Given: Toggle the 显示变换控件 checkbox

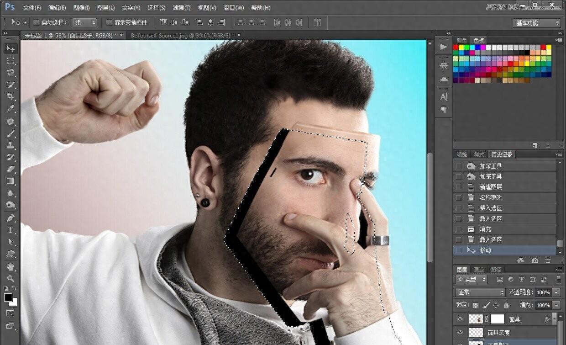Looking at the screenshot, I should 109,22.
